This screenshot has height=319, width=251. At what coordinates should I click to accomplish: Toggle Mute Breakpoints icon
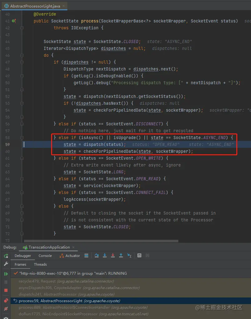pyautogui.click(x=6, y=309)
